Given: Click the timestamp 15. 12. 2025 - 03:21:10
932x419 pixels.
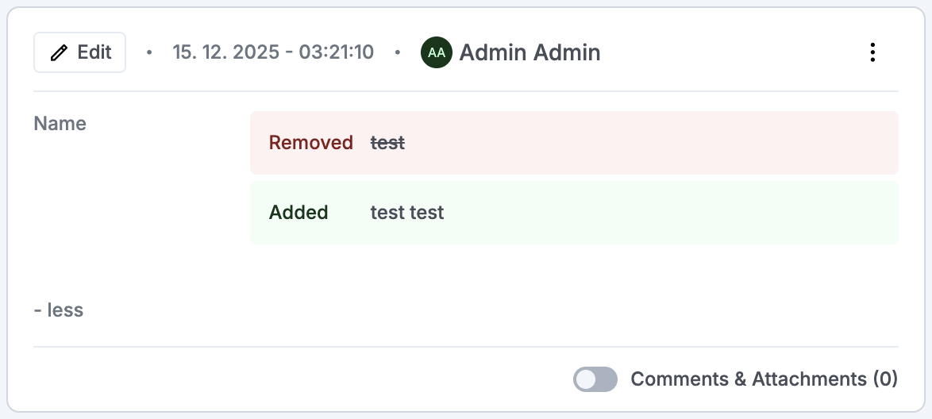Looking at the screenshot, I should click(x=273, y=52).
